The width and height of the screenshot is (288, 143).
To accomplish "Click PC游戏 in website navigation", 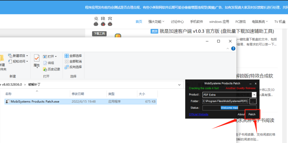I will [241, 22].
